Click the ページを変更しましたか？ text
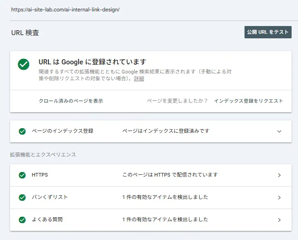This screenshot has height=240, width=298. pos(177,101)
